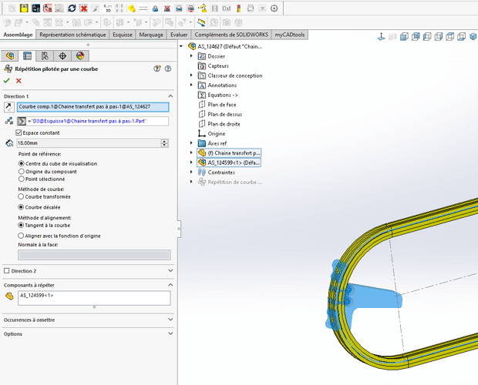478x385 pixels.
Task: Open the DimXpertManager crosshair tab icon
Action: pos(62,55)
